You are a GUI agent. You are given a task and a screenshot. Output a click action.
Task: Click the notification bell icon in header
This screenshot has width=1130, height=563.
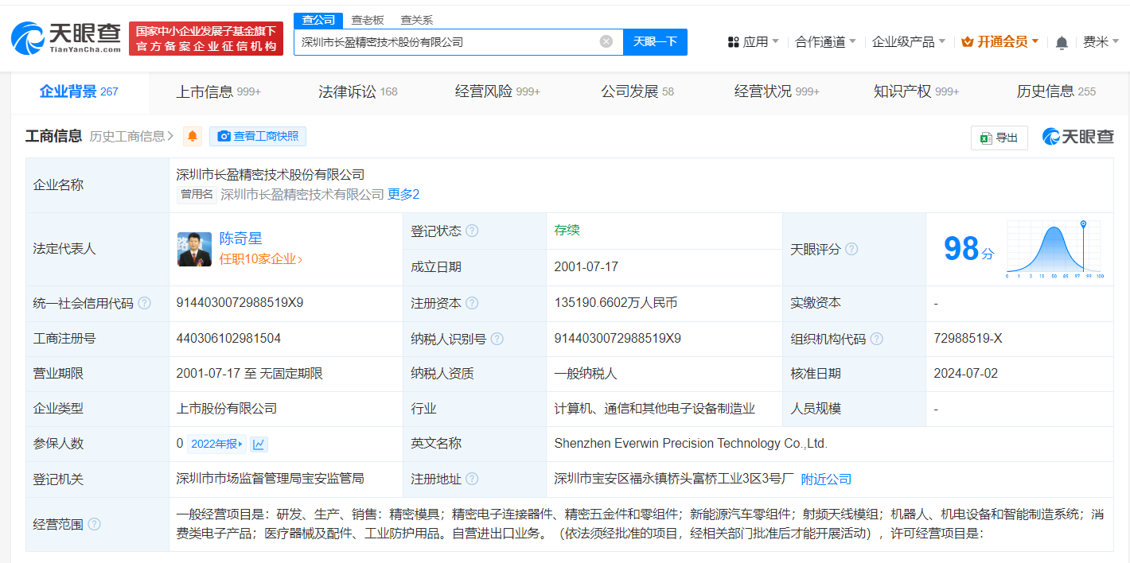pyautogui.click(x=1062, y=42)
